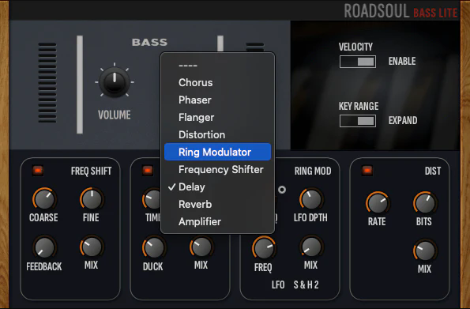Image resolution: width=470 pixels, height=309 pixels.
Task: Click the delay module Mix knob
Action: [201, 247]
